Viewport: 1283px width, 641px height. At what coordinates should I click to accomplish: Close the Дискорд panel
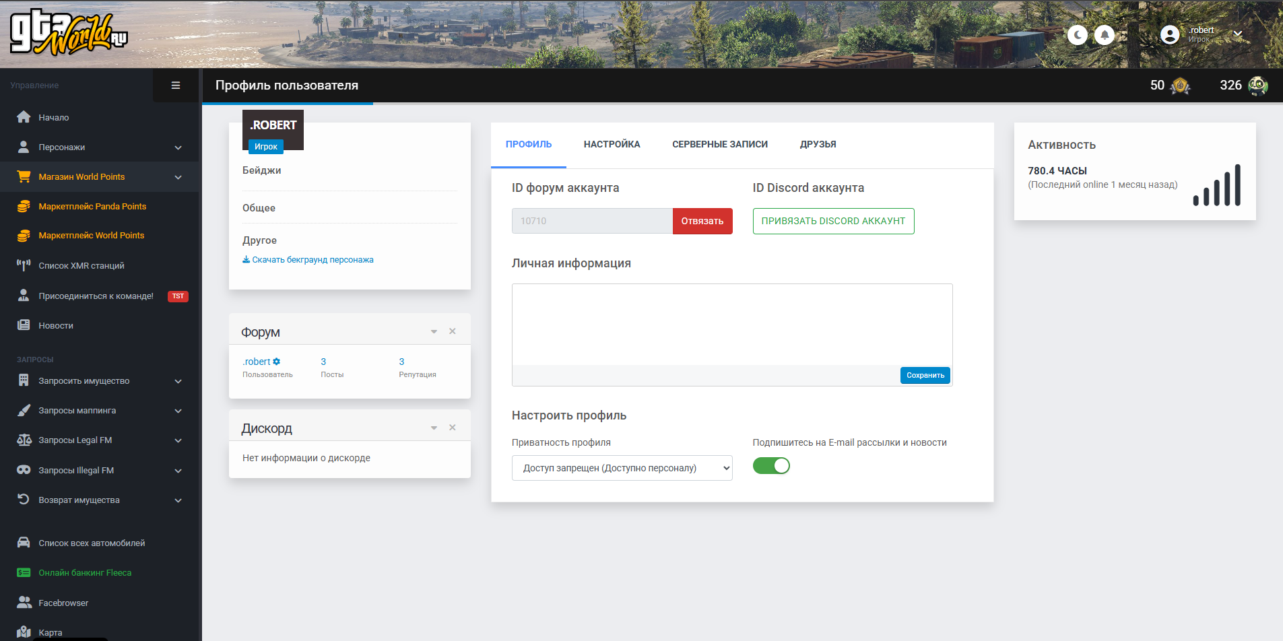pos(453,428)
